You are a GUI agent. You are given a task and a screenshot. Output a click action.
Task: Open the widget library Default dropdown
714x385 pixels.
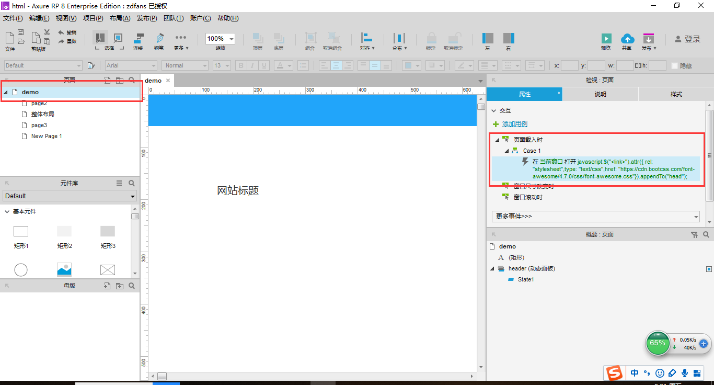pyautogui.click(x=70, y=196)
